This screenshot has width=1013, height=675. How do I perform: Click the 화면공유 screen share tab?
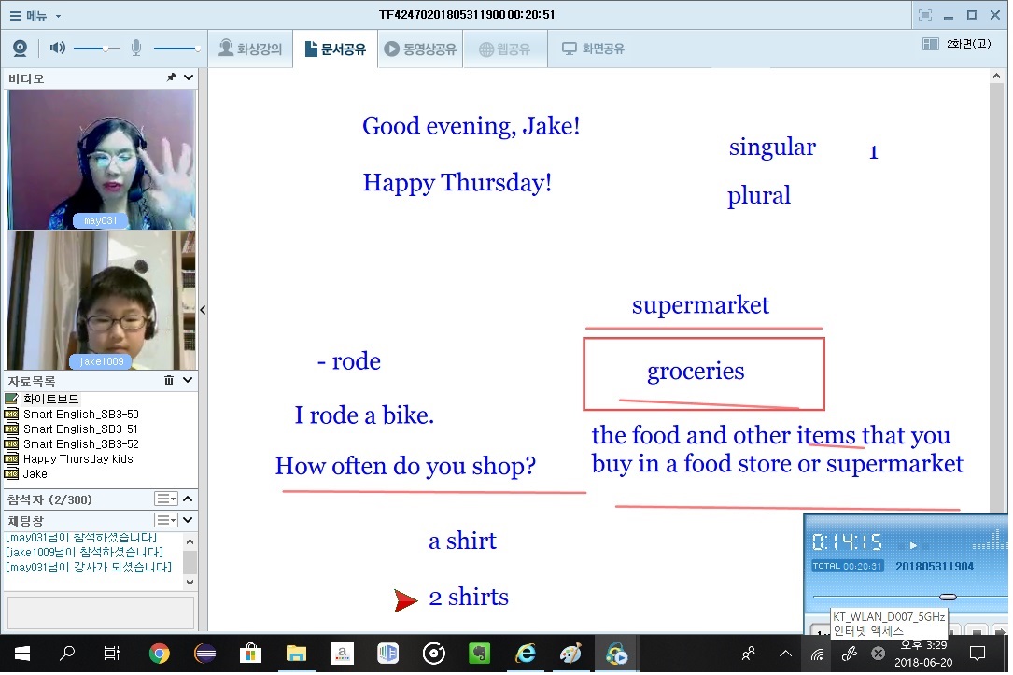click(593, 49)
